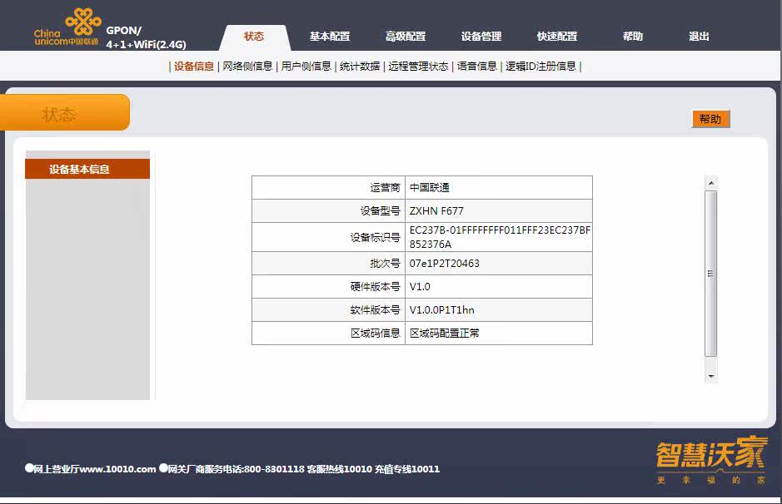Open the 状态 tab

pos(254,37)
